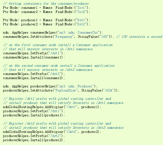Screen dimensions: 163x145
Task: Click consumerHelper.Install(consumer2) line
Action: coord(34,78)
